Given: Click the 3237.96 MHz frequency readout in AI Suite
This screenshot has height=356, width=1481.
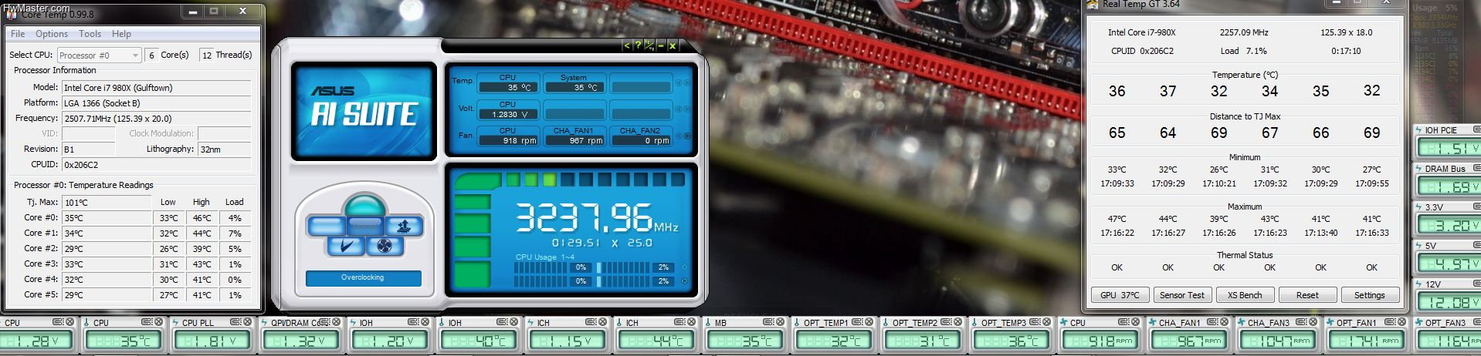Looking at the screenshot, I should click(596, 219).
